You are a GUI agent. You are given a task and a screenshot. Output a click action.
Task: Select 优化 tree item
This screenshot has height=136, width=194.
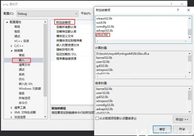tap(22, 79)
